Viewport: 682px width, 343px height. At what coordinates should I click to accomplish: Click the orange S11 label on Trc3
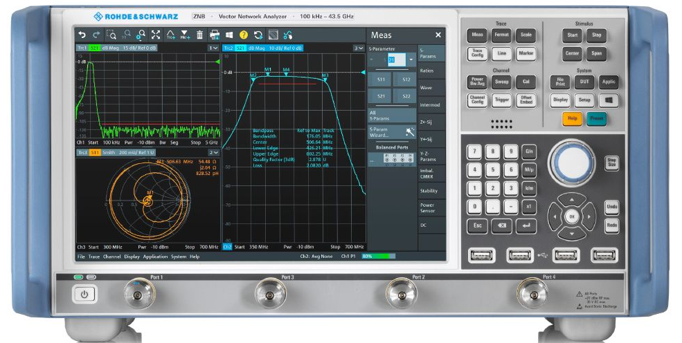point(95,153)
